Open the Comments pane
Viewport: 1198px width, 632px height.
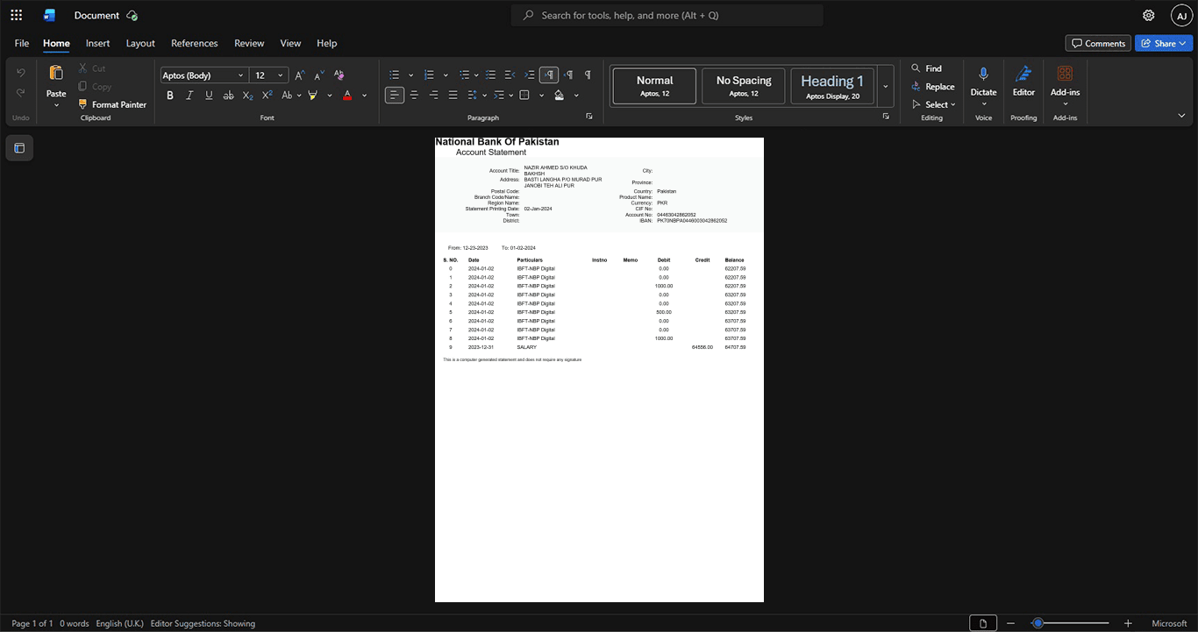1098,43
